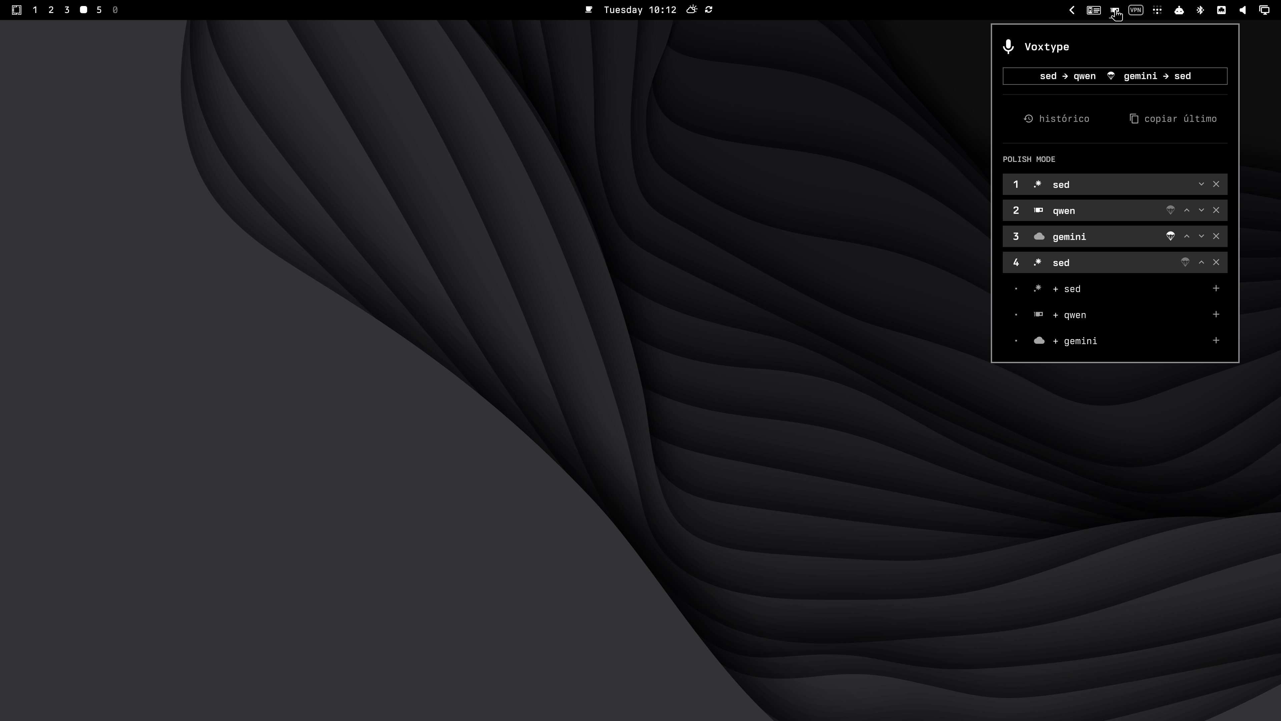Click the plus button on the '+ sed' row
This screenshot has width=1281, height=721.
click(x=1216, y=289)
